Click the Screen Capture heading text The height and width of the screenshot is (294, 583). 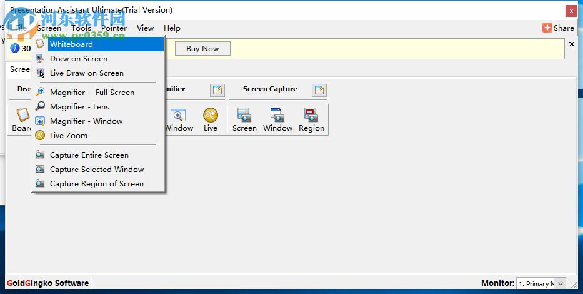[x=270, y=89]
